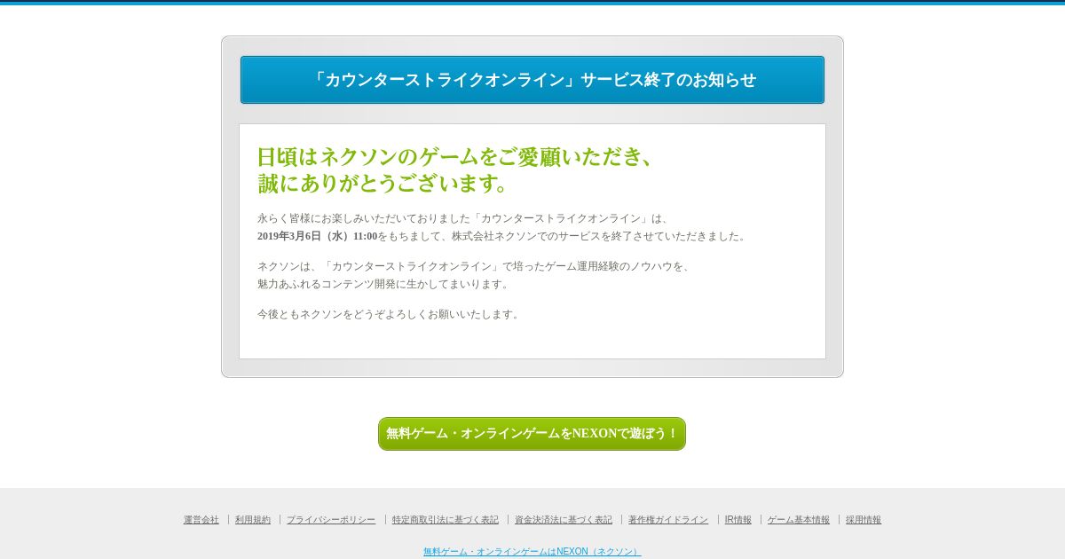The width and height of the screenshot is (1065, 559).
Task: Open the プライバシーポリシー footer link
Action: click(331, 520)
